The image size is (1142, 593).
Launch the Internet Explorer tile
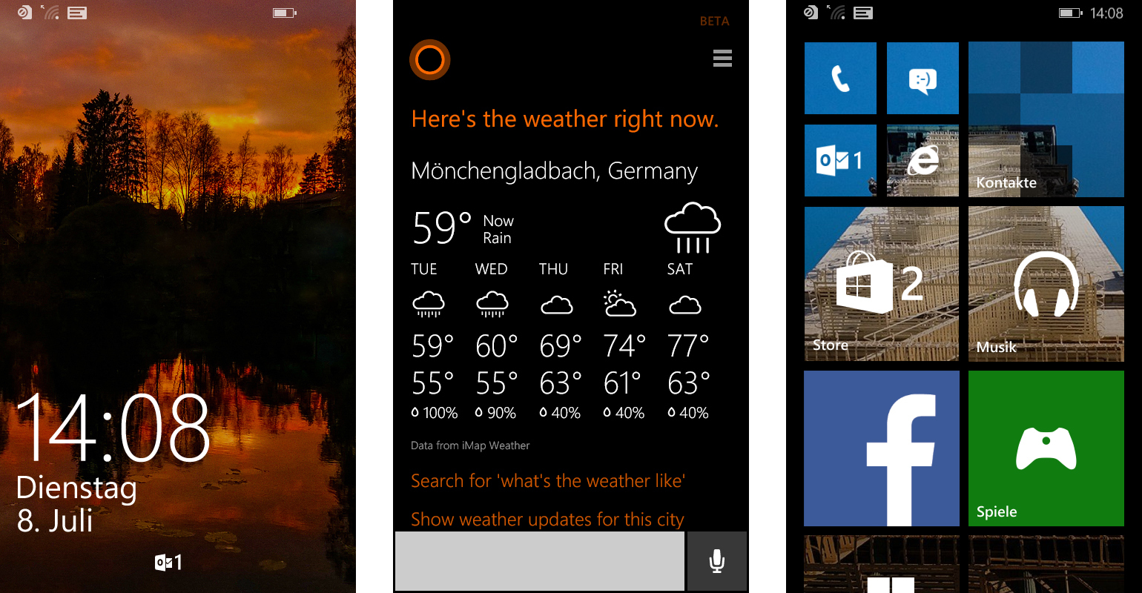[x=922, y=160]
